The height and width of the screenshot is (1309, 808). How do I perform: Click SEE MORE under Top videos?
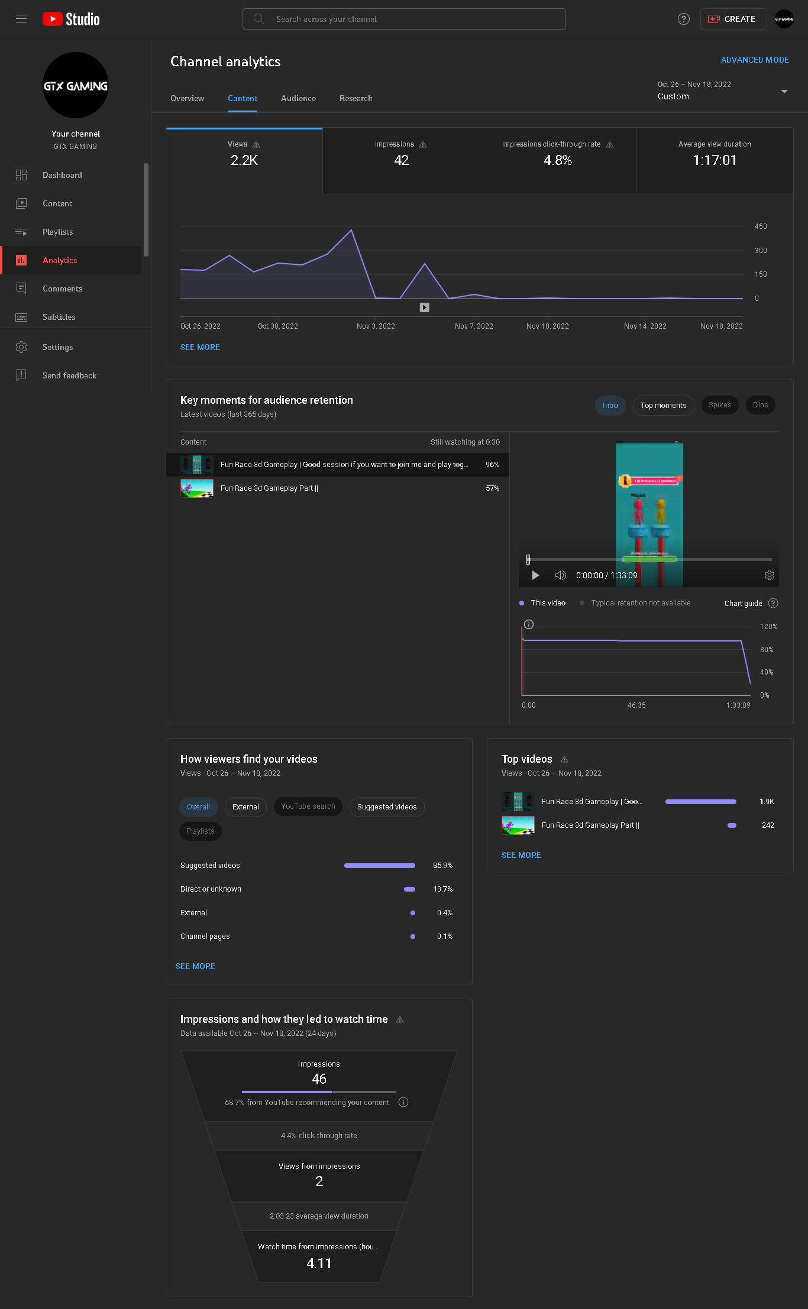[521, 855]
